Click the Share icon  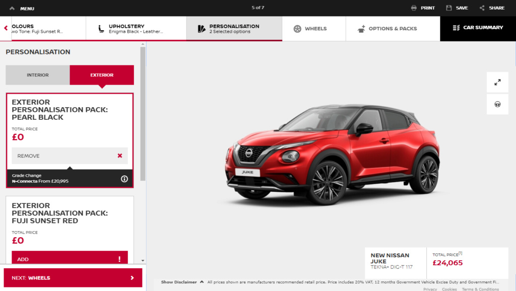pos(482,8)
